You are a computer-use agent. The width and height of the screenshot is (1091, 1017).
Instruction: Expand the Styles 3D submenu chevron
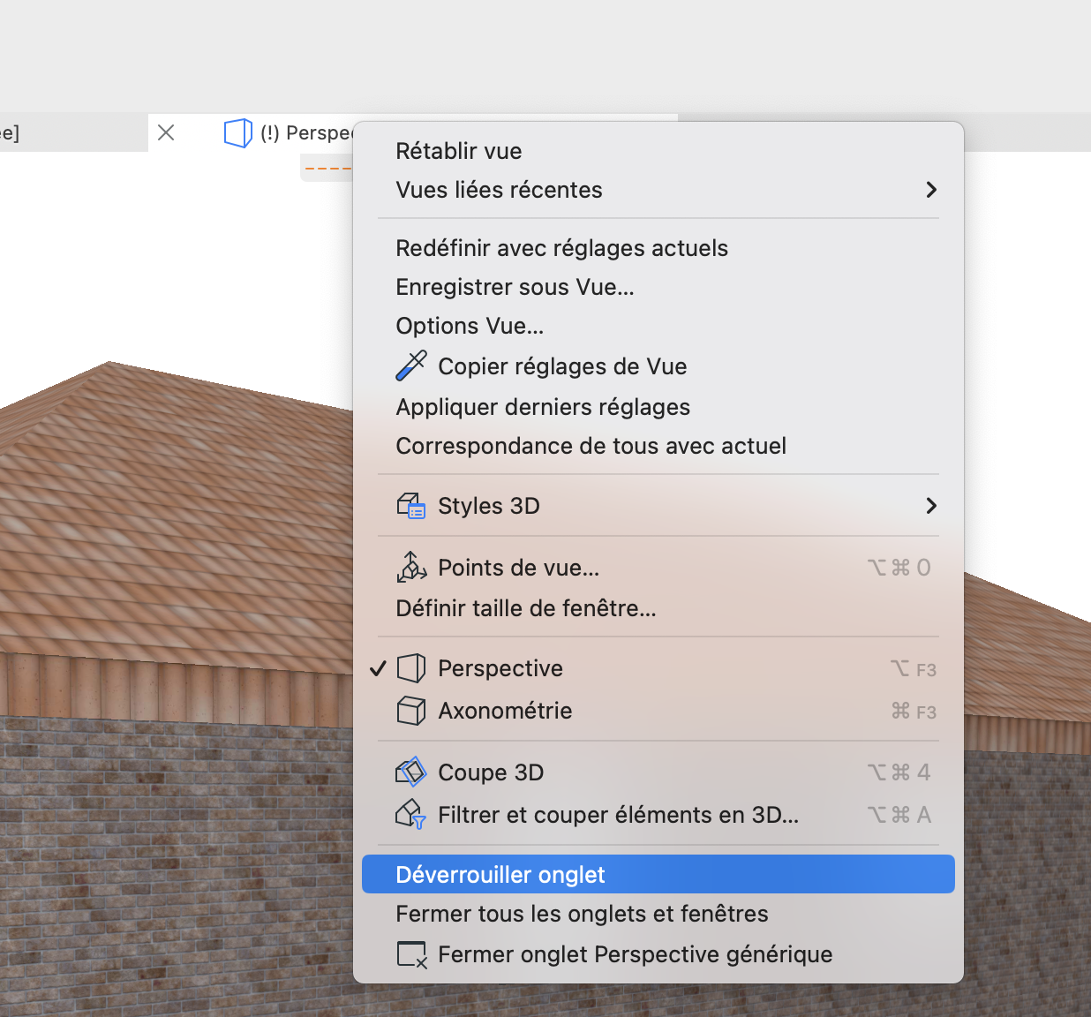930,506
